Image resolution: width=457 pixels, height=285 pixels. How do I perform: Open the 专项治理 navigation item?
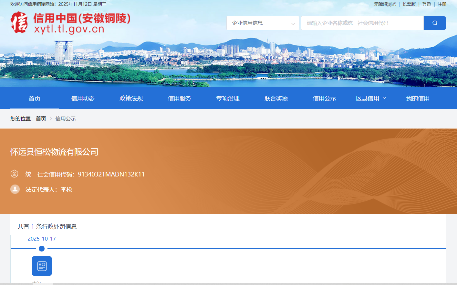[x=228, y=99]
